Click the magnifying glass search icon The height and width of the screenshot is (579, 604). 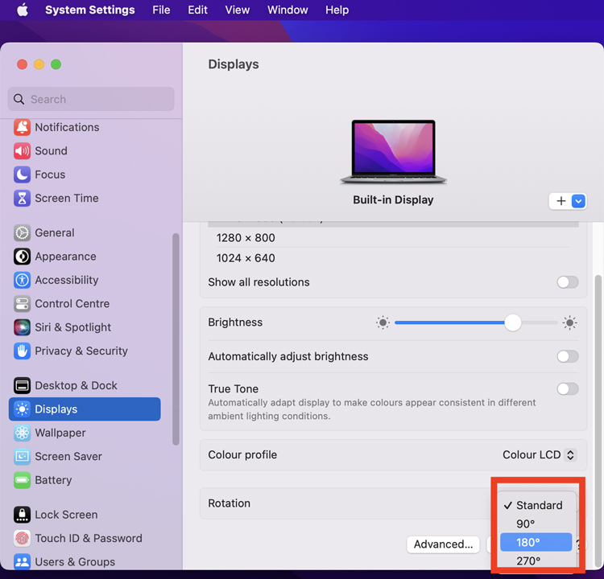pos(19,99)
